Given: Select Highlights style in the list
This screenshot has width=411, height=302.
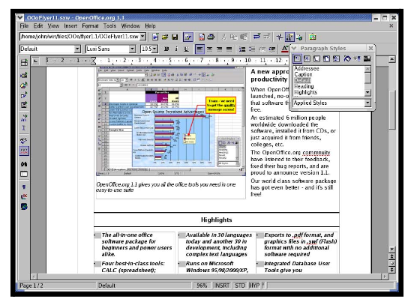Looking at the screenshot, I should click(x=305, y=92).
